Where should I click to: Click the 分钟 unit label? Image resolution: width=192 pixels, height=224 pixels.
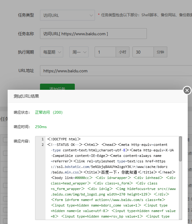[160, 52]
